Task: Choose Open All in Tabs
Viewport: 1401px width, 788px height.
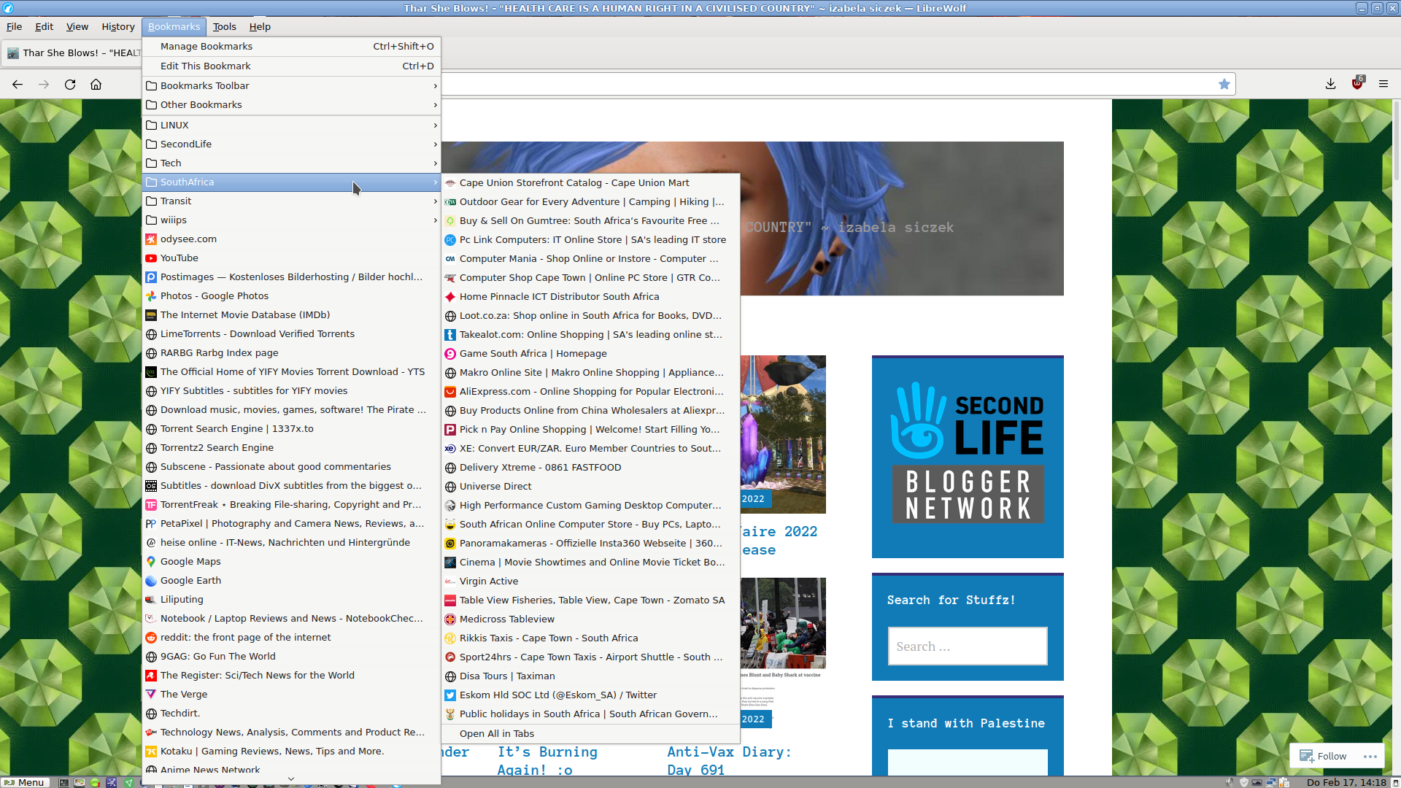Action: pos(591,734)
